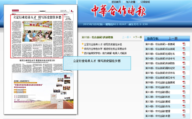The width and height of the screenshot is (192, 119).
Task: Open page 第09版 农村金融金融要闻
Action: [x=160, y=83]
